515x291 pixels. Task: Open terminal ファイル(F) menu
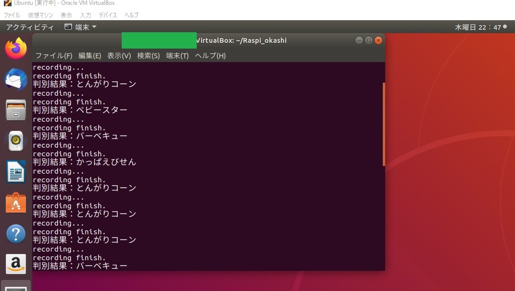click(54, 55)
